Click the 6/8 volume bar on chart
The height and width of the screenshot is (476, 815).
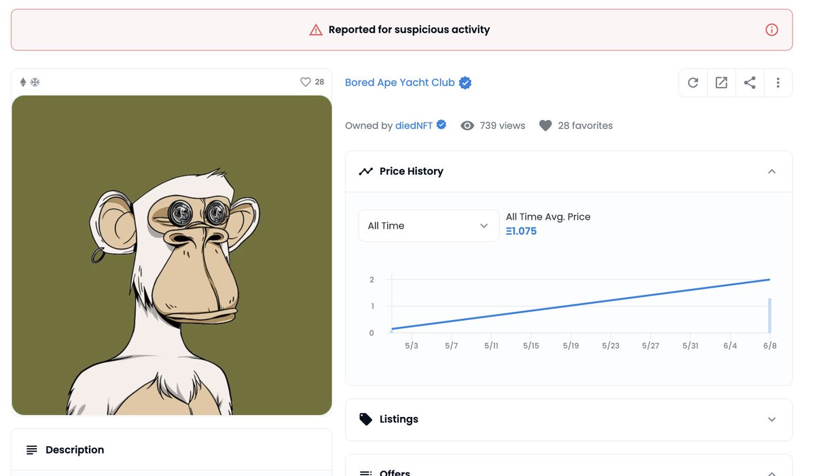769,315
